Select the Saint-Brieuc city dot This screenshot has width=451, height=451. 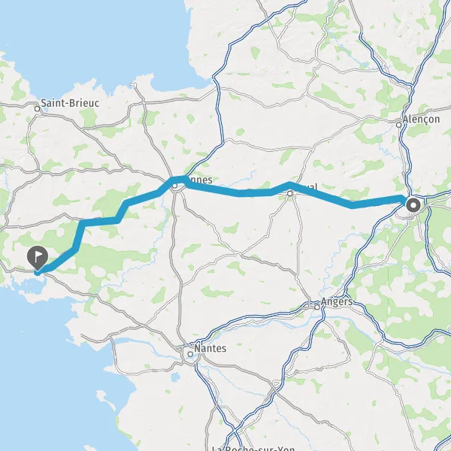coord(37,109)
